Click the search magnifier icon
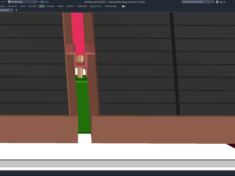235x176 pixels. click(213, 2)
